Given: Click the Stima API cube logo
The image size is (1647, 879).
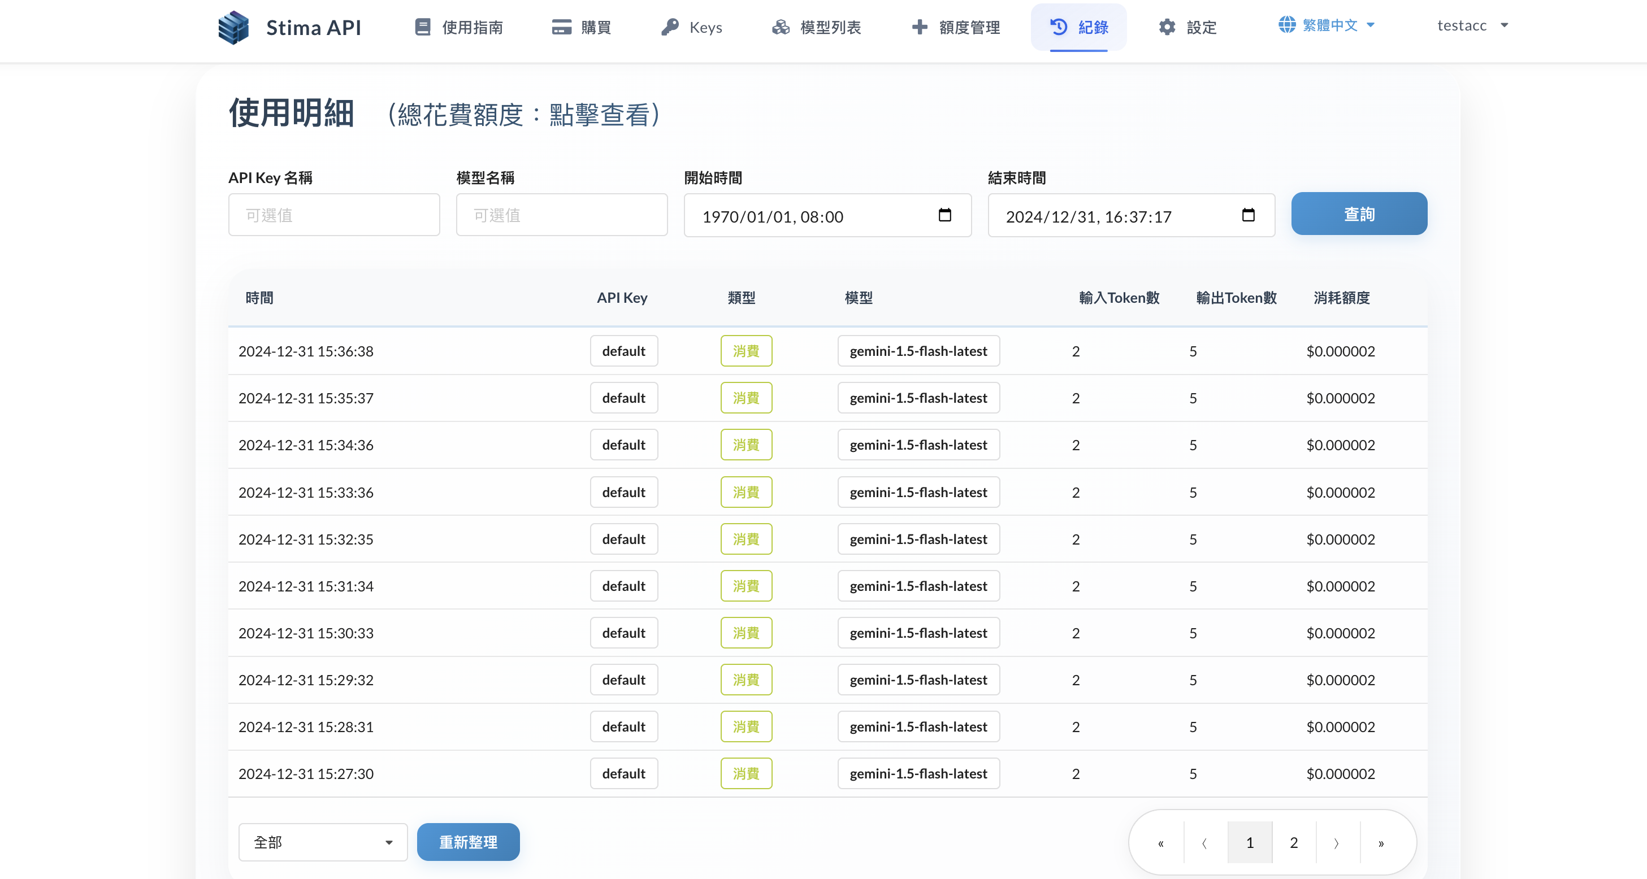Looking at the screenshot, I should 233,28.
